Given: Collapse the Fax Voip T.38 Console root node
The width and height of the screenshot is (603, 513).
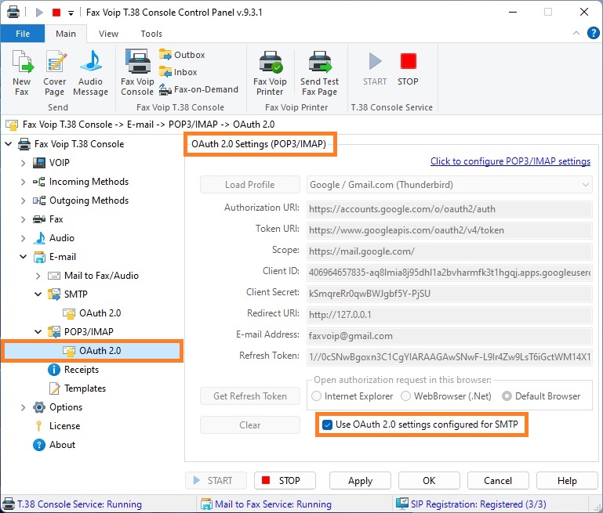Looking at the screenshot, I should coord(8,144).
